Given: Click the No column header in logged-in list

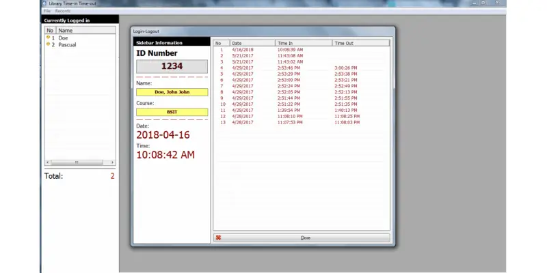Looking at the screenshot, I should point(50,30).
